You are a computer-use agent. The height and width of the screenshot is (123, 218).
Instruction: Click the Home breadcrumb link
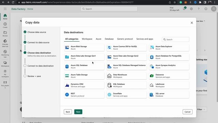30,9
